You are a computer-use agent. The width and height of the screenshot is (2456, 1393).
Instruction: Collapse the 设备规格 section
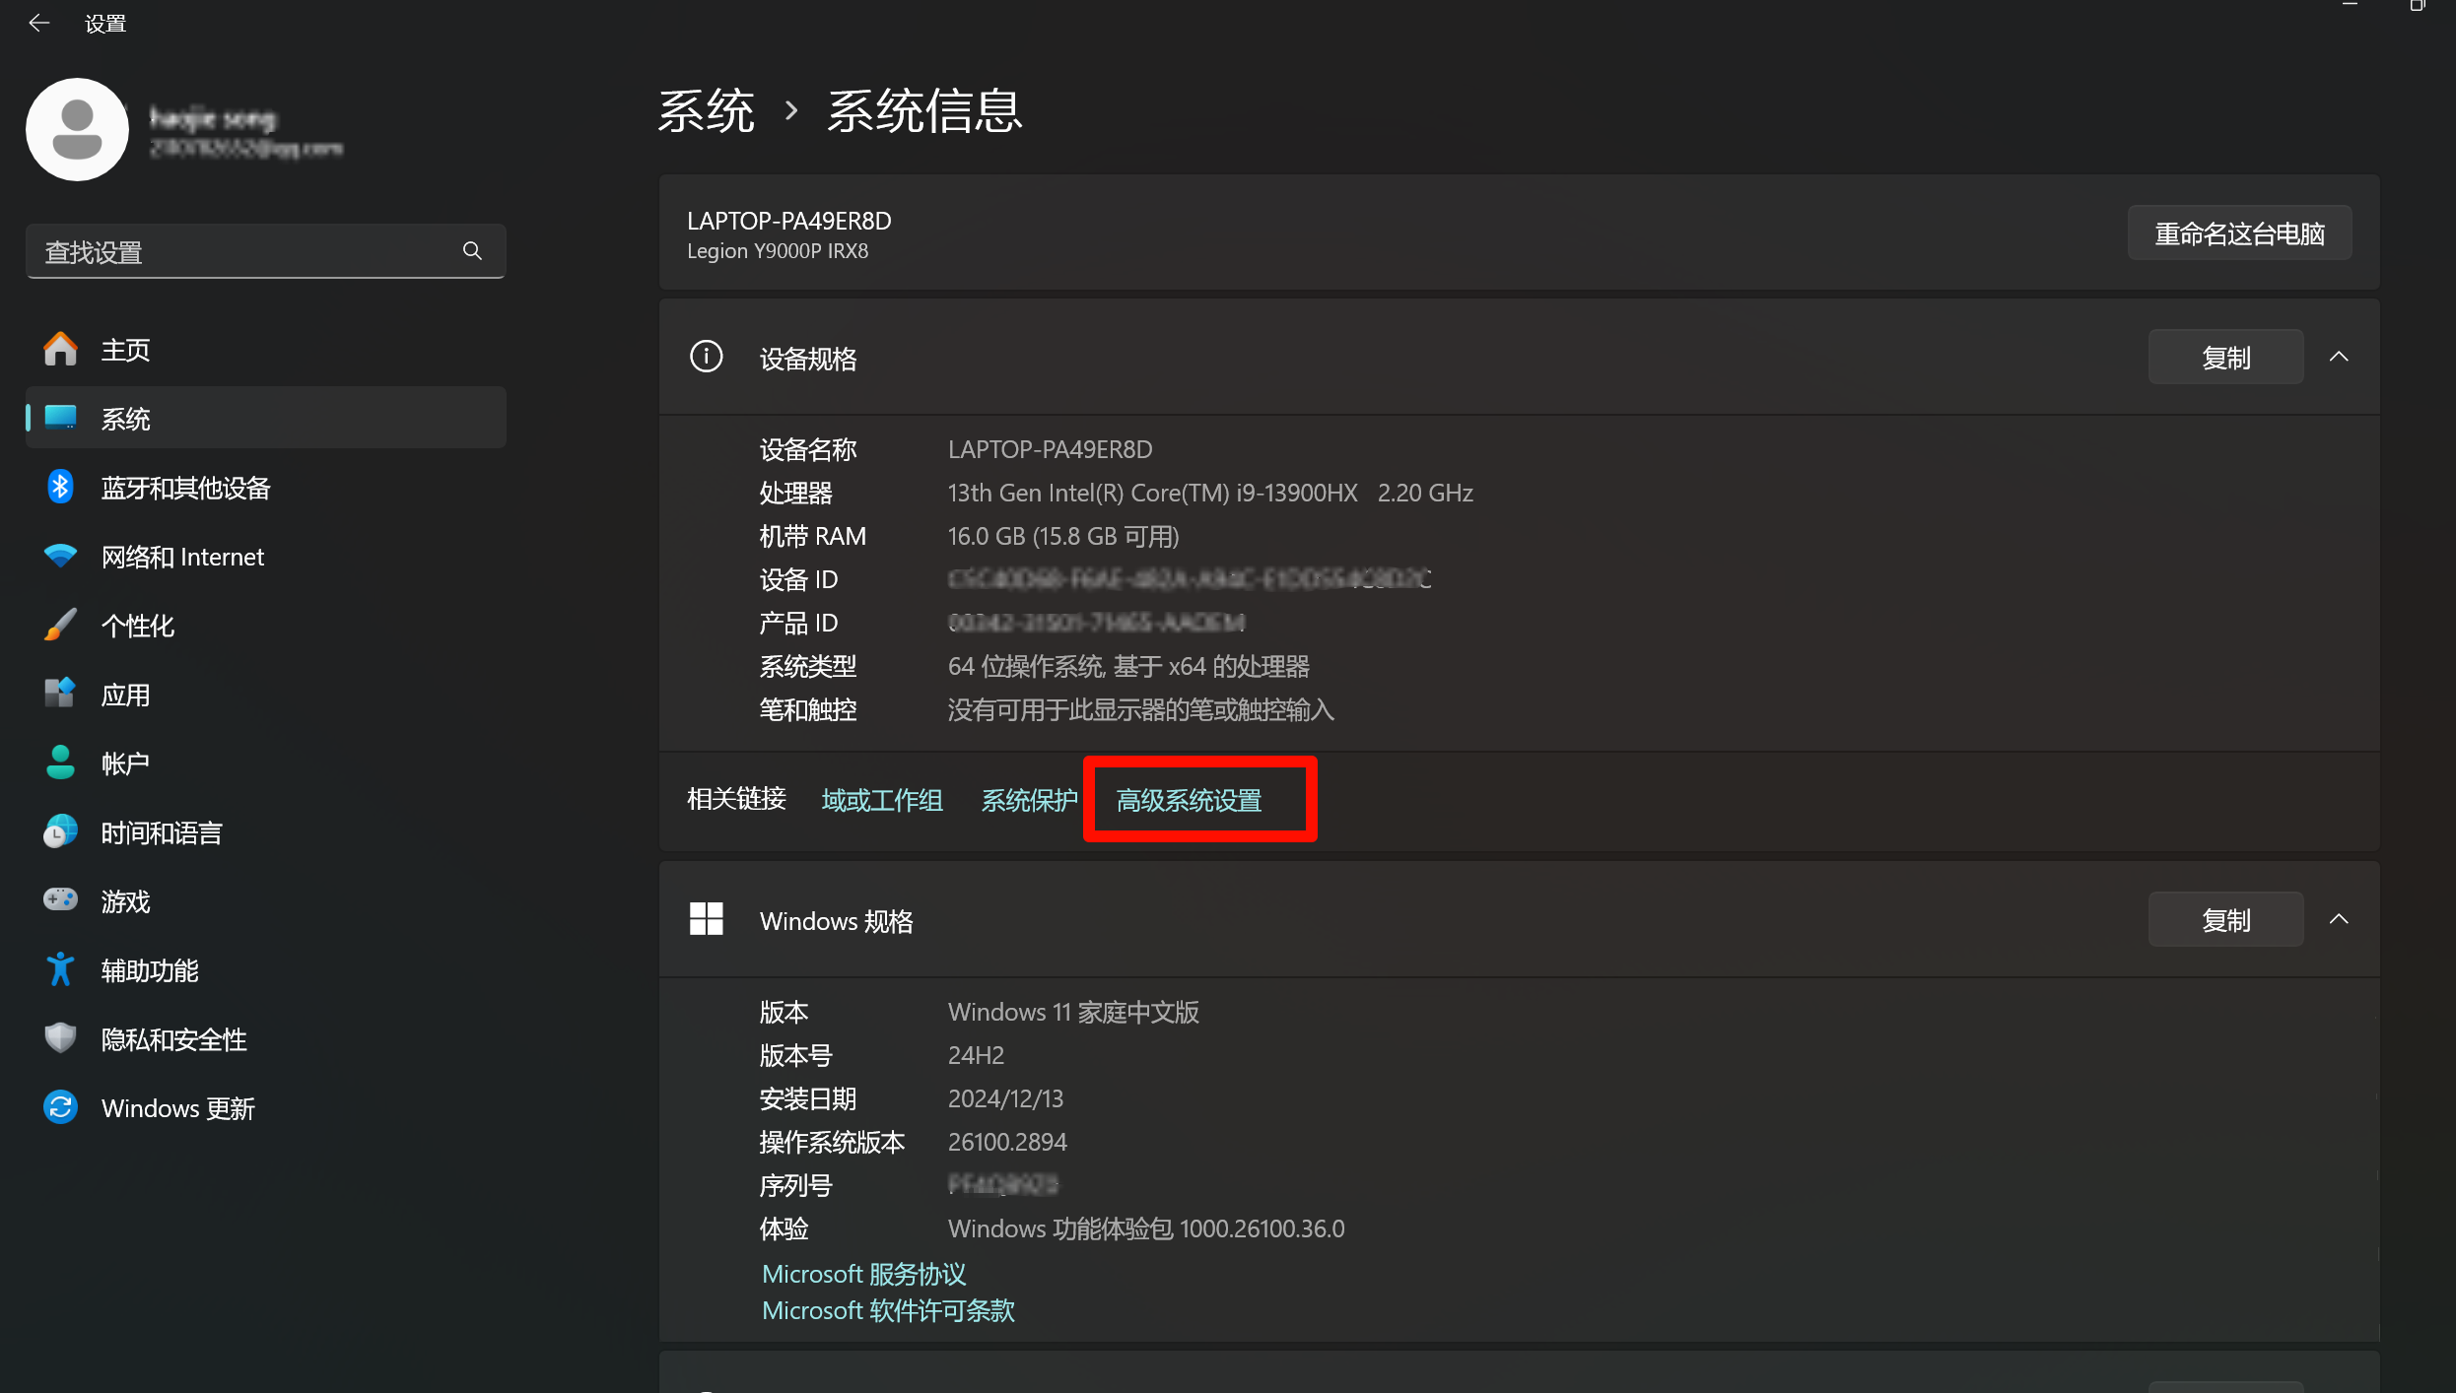[x=2340, y=357]
